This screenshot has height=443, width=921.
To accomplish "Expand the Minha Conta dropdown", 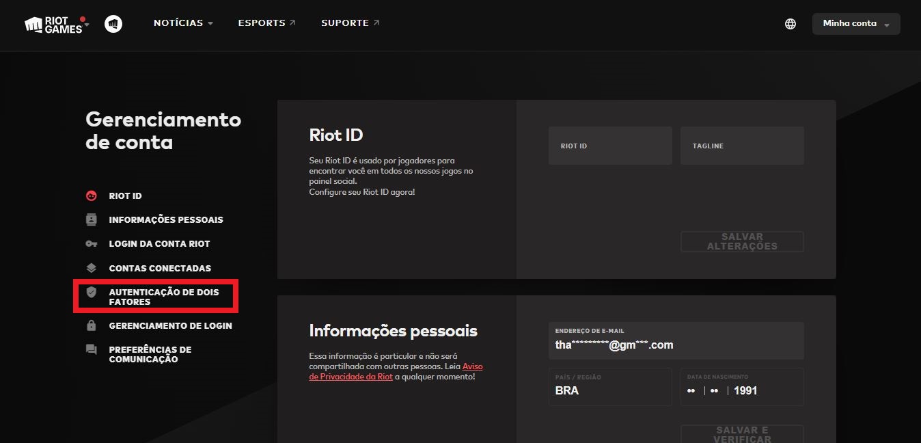I will [855, 23].
